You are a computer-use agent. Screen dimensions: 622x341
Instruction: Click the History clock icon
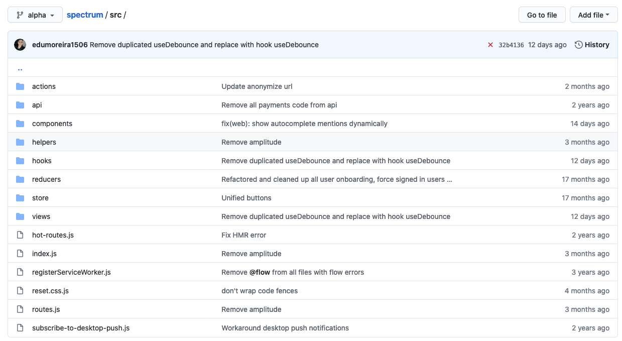(579, 44)
